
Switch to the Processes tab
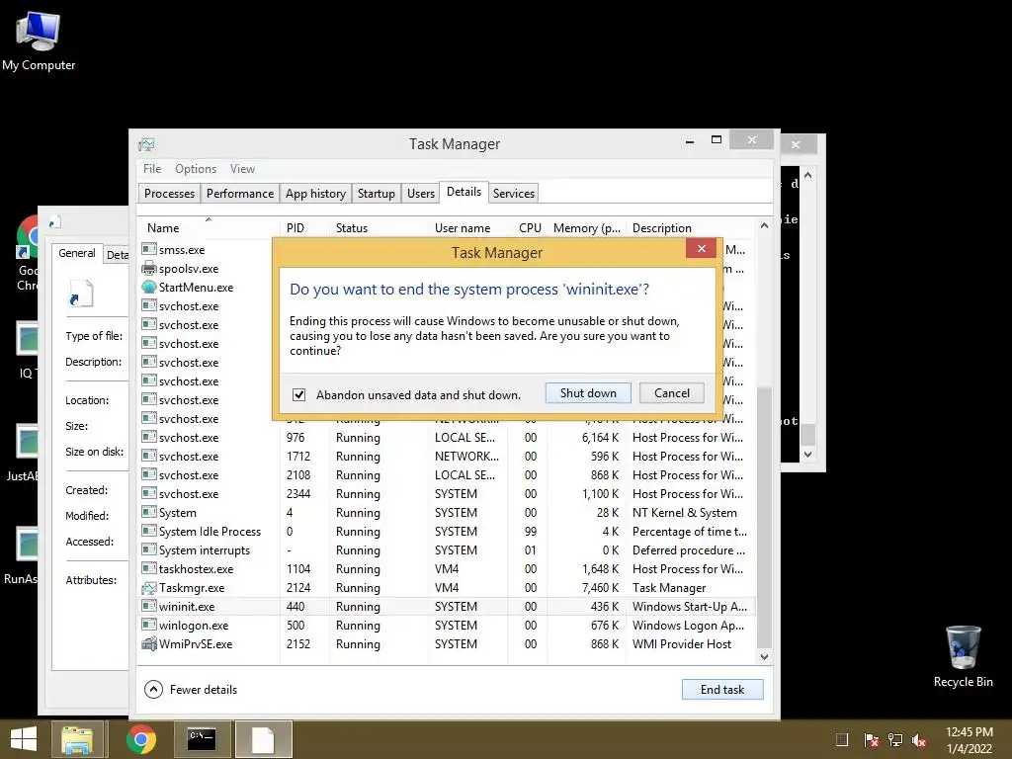[x=169, y=194]
